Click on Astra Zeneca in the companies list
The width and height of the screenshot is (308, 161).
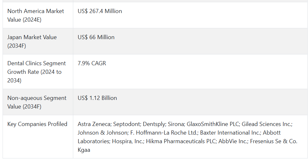tap(94, 124)
